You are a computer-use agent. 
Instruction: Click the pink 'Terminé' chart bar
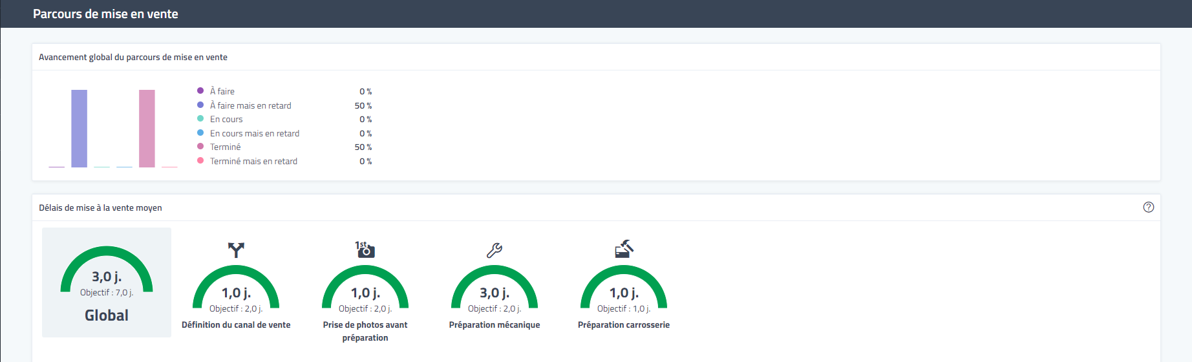point(147,129)
